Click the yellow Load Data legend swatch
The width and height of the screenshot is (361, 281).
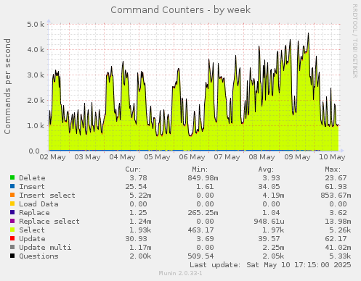(12, 204)
